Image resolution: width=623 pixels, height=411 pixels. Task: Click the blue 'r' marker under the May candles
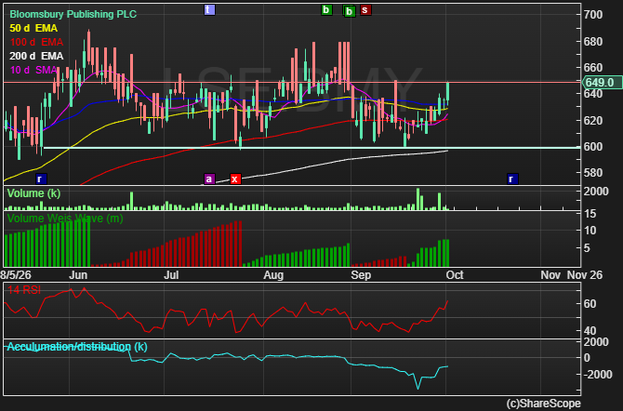click(x=41, y=179)
